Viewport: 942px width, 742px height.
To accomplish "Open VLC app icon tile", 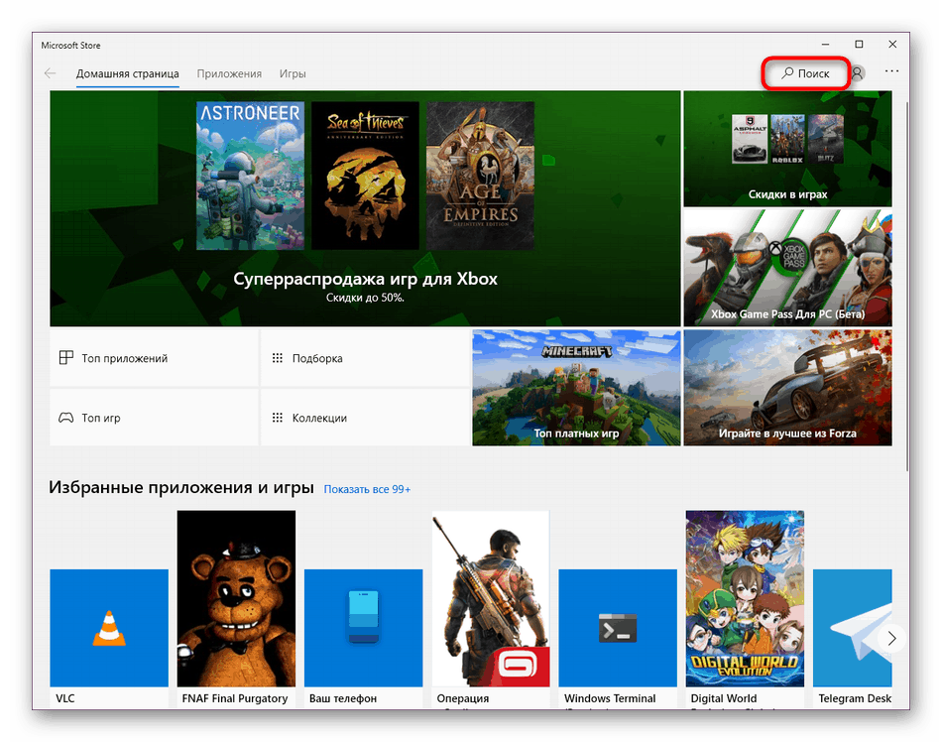I will point(109,628).
